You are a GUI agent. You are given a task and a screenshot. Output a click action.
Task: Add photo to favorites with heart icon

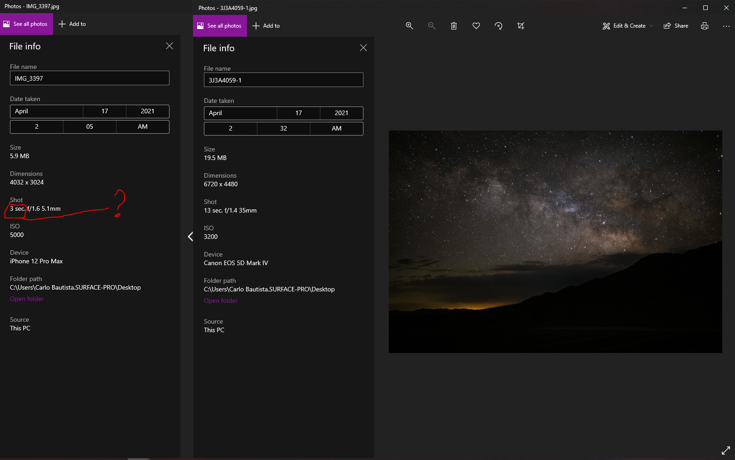[476, 26]
